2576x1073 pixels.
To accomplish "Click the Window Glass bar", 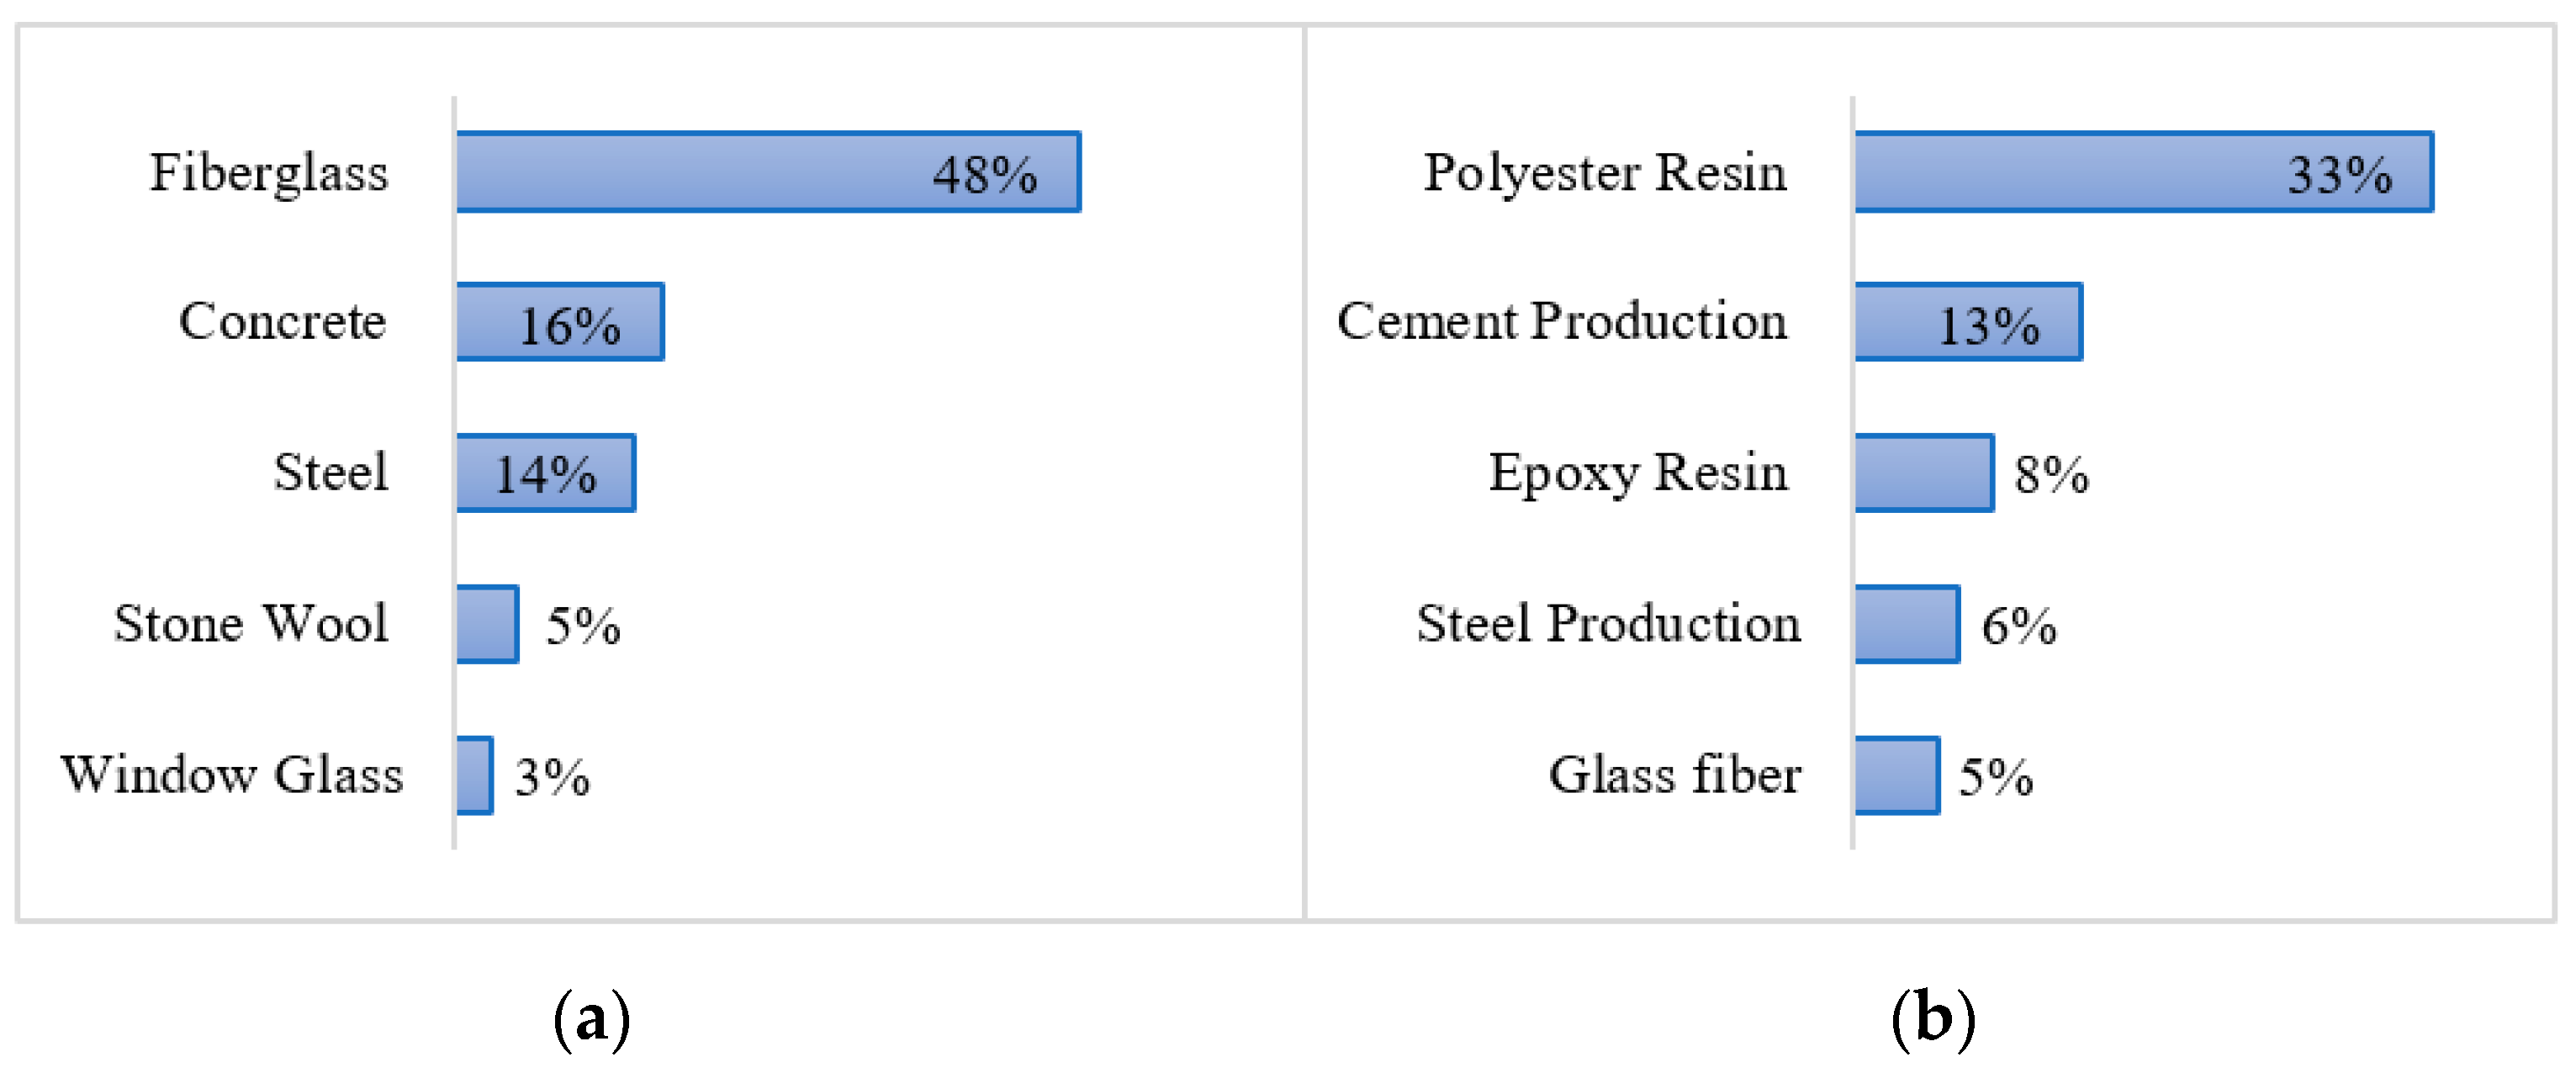I will coord(474,775).
